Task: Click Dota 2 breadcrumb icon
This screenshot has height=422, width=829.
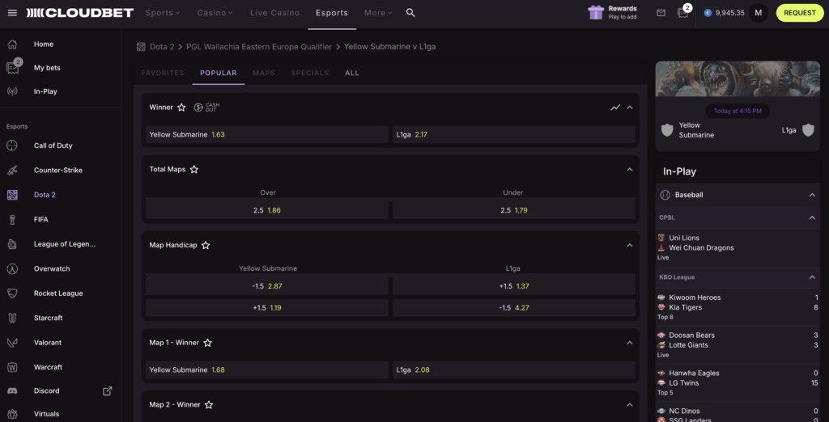Action: [141, 46]
